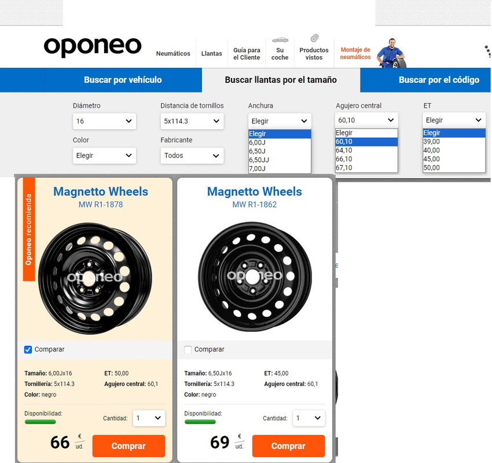Open Cantidad dropdown for 69 € wheel

tap(309, 418)
